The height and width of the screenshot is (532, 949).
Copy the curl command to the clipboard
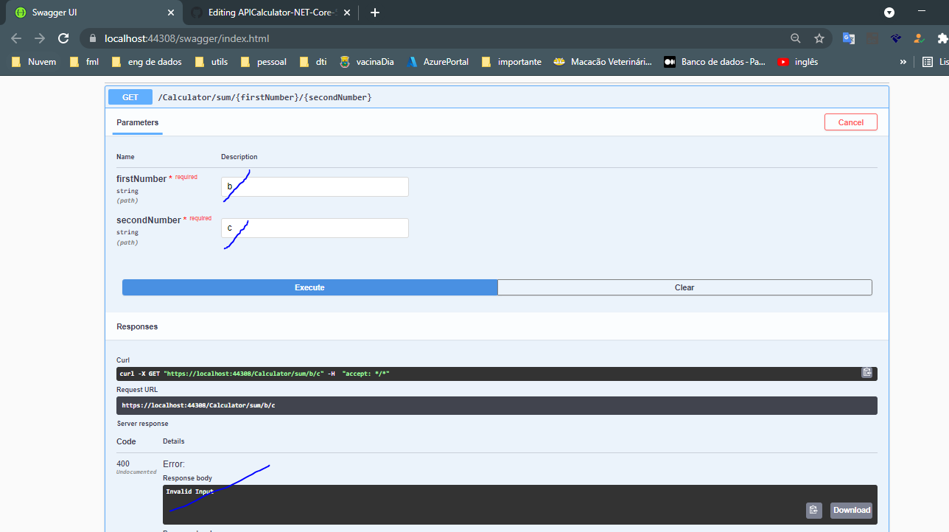867,373
